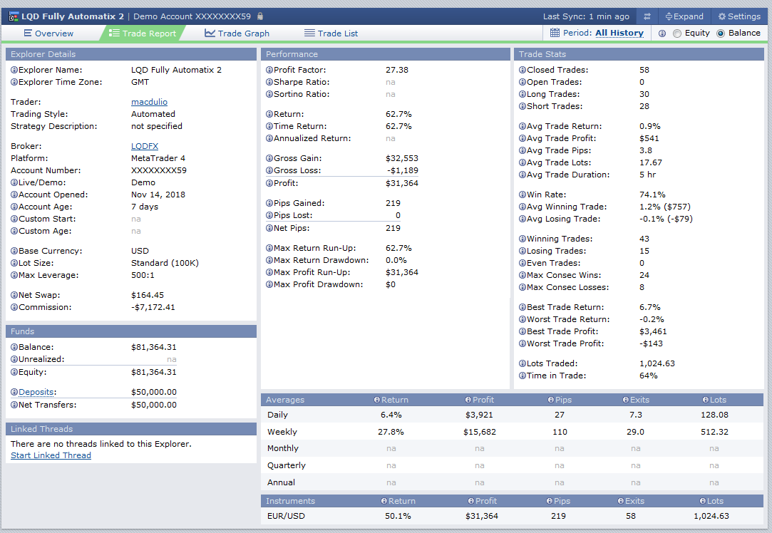Click the calendar icon beside Period

point(555,33)
